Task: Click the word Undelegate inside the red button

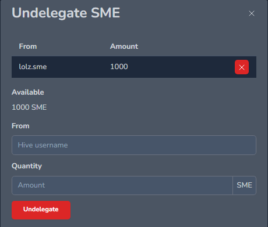Action: click(x=41, y=209)
